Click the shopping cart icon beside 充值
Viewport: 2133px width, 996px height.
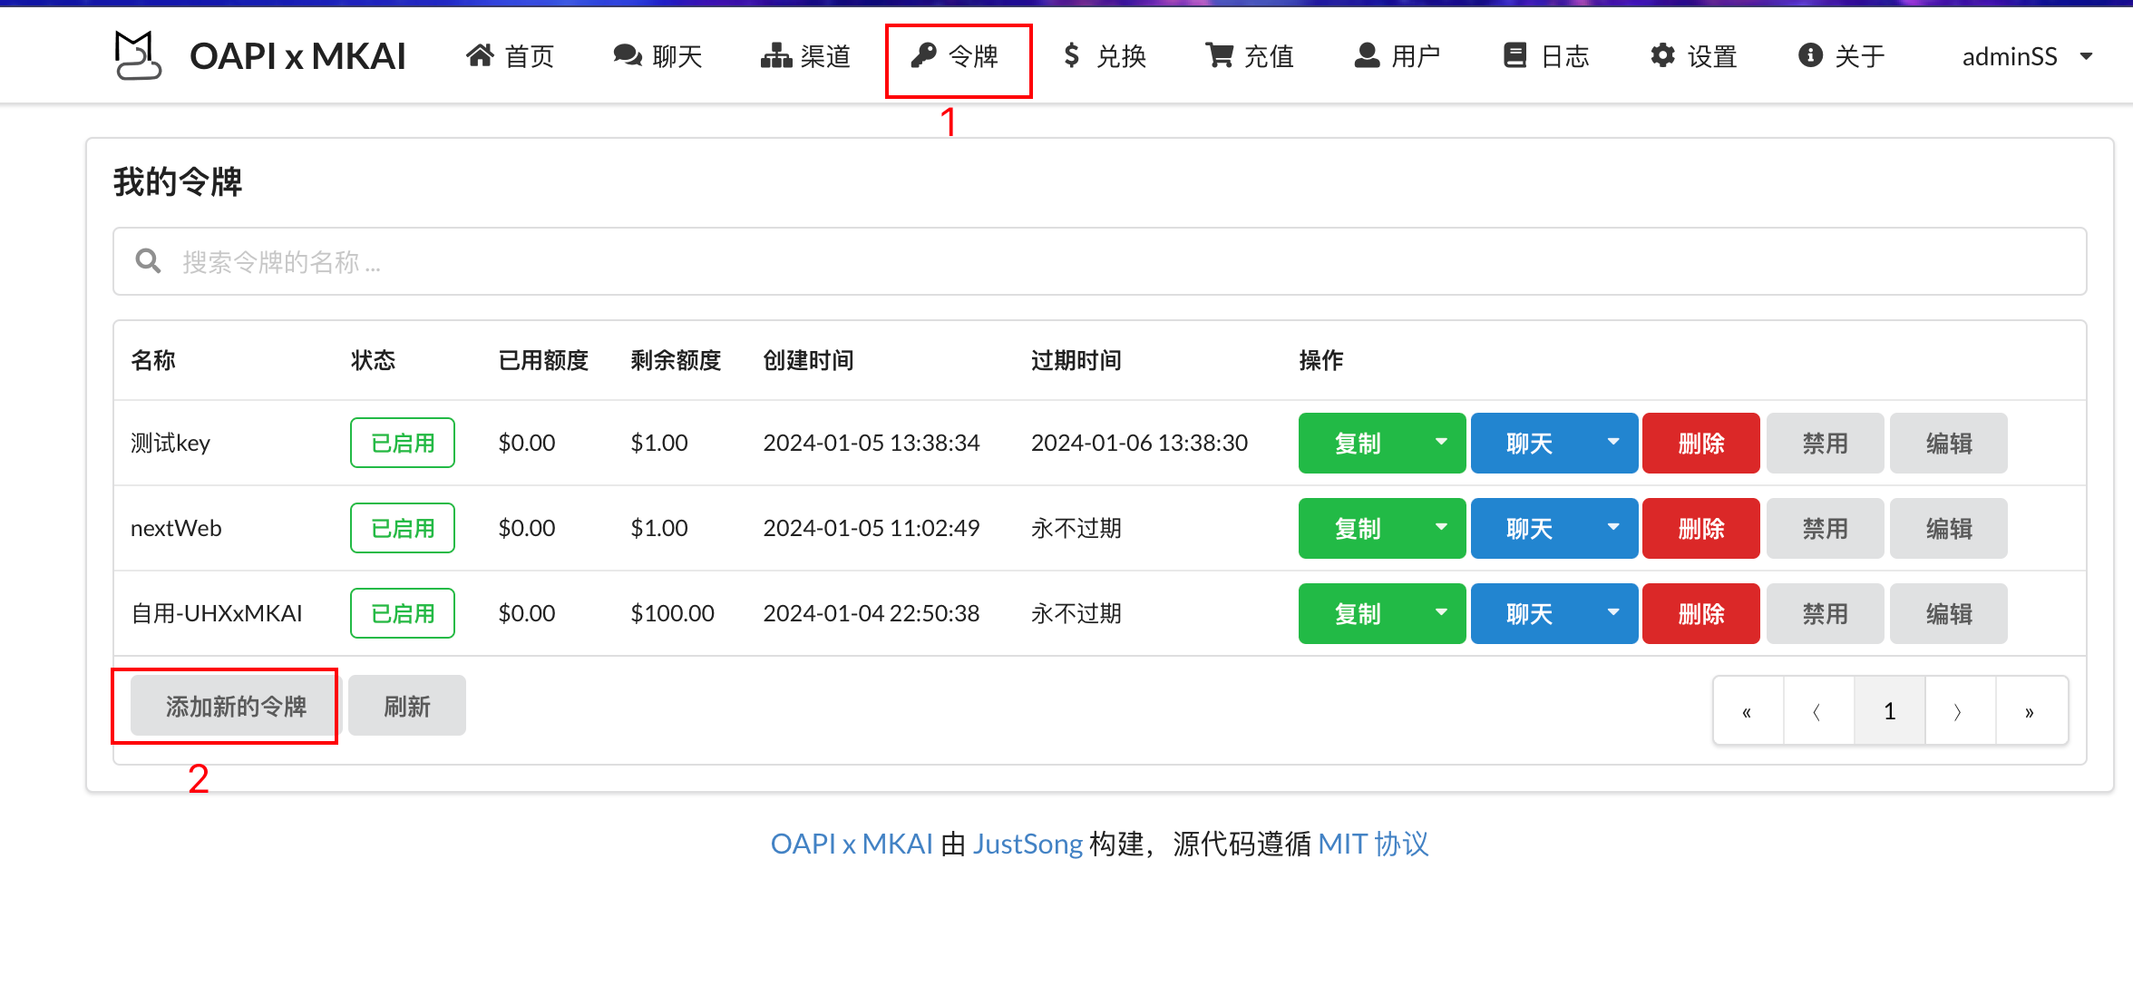1219,56
